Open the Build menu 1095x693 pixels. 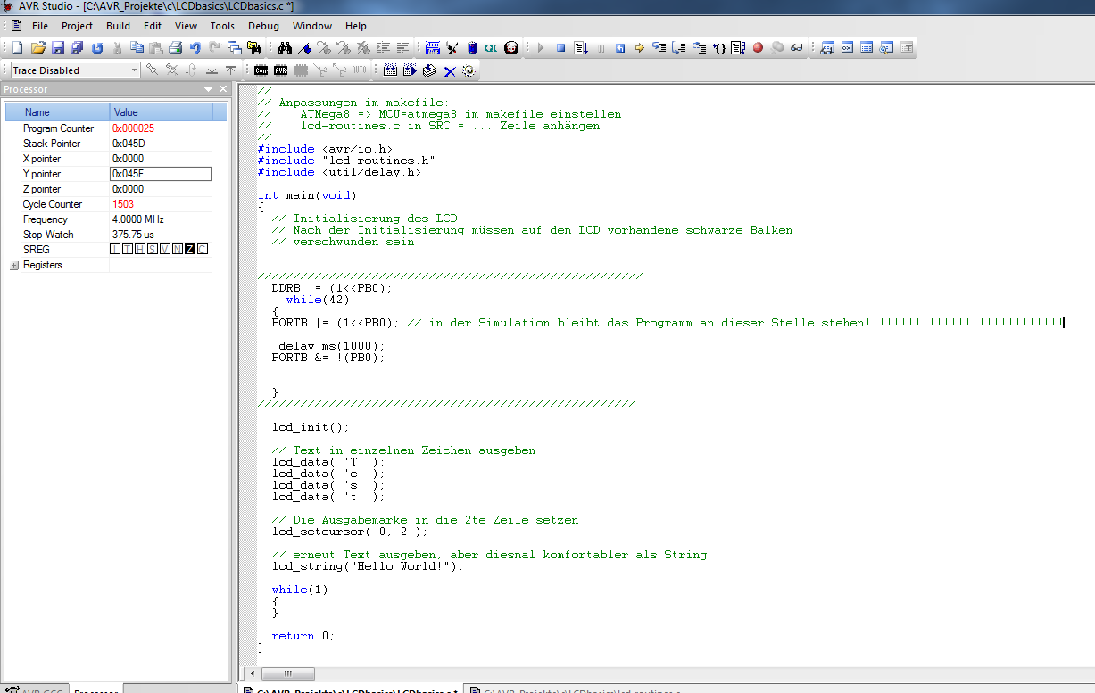point(118,26)
